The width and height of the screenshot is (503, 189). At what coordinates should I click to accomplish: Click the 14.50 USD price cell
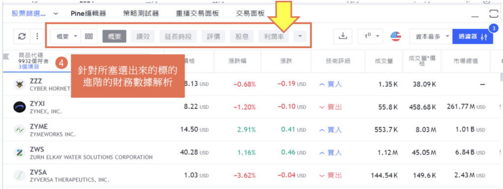pos(194,130)
